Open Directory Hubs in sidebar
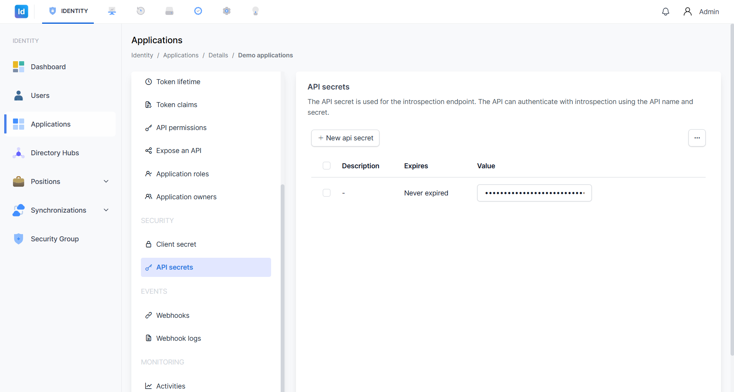 [x=60, y=153]
